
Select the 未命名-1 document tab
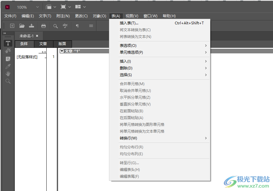click(27, 36)
